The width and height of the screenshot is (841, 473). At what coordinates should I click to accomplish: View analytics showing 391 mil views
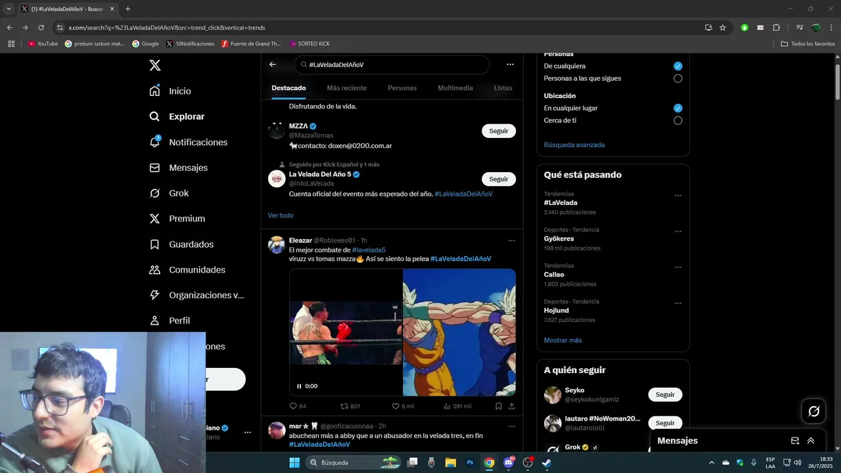457,406
